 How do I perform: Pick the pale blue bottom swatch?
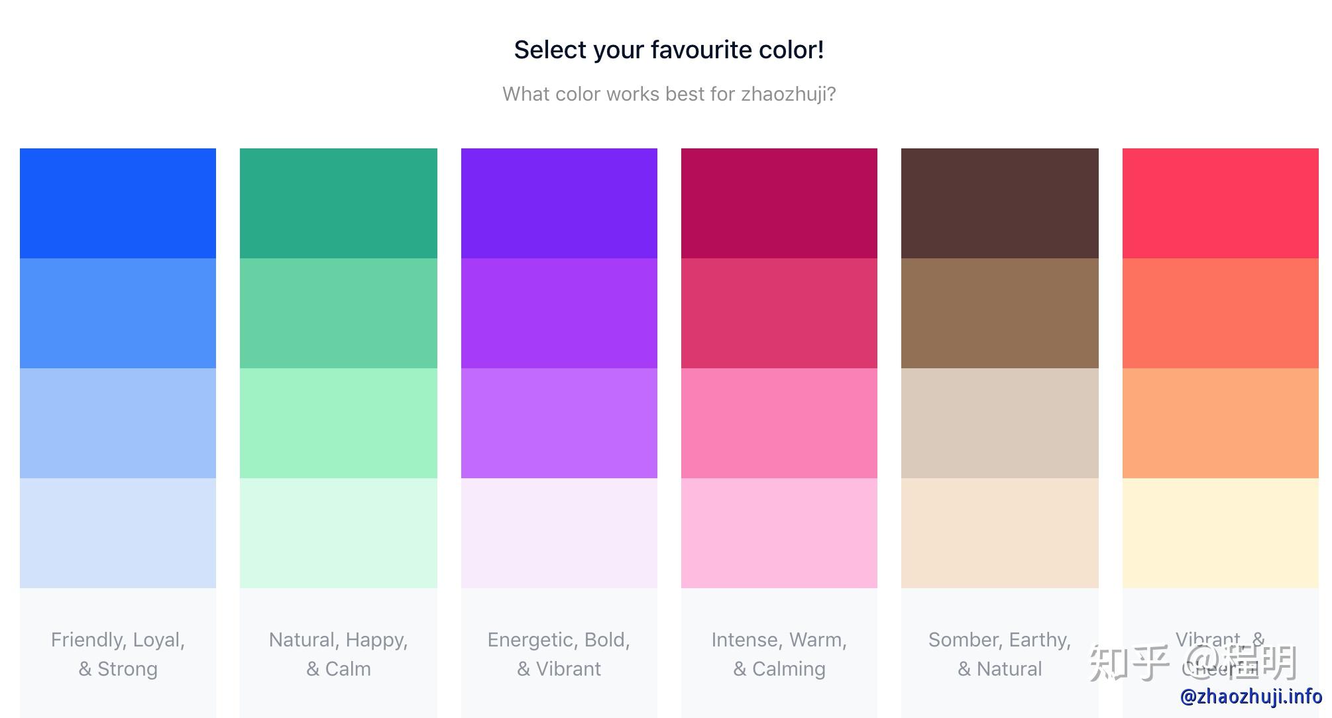pyautogui.click(x=118, y=533)
